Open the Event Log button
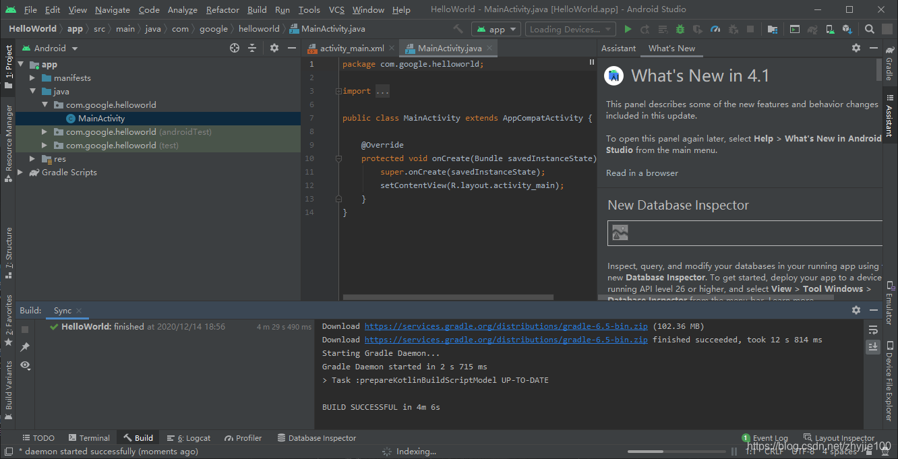The image size is (898, 459). coord(765,438)
